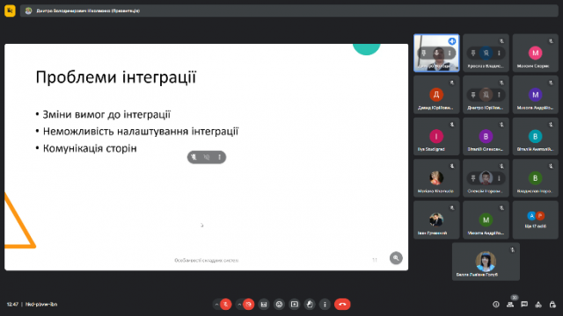The height and width of the screenshot is (316, 563).
Task: Click the speaking indicator on presenter tile
Action: (452, 41)
